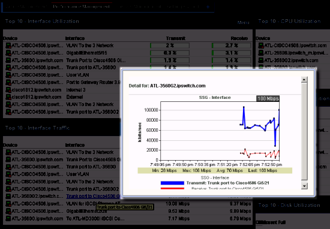Viewport: 330px width, 229px height.
Task: Click device icon for Trunk port to ATL-3560G traffic row
Action: (8, 167)
